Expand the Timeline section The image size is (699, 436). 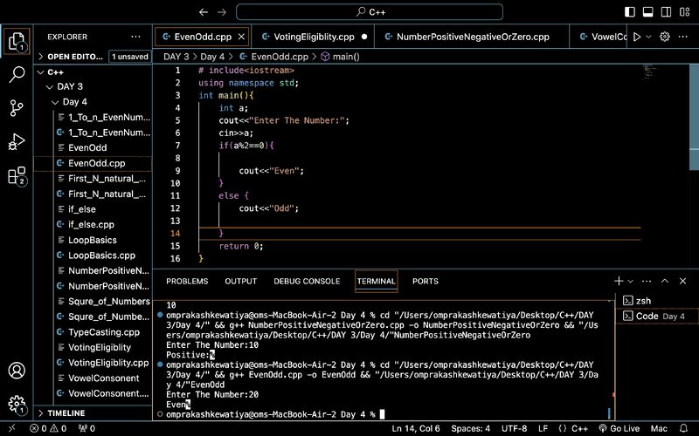coord(93,413)
